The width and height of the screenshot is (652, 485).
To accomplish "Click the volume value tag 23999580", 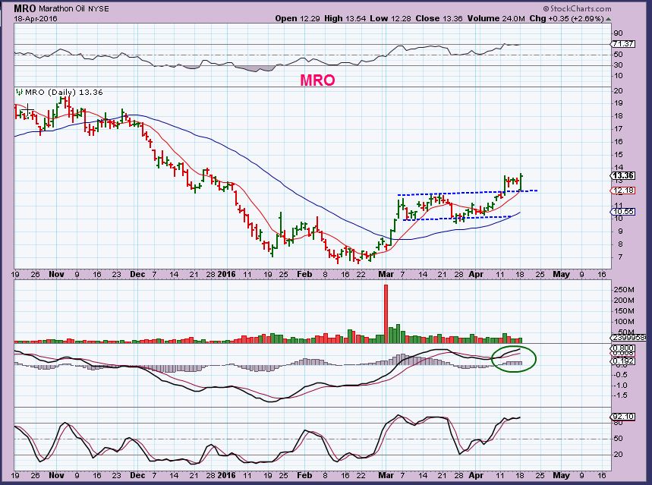I will coord(628,338).
